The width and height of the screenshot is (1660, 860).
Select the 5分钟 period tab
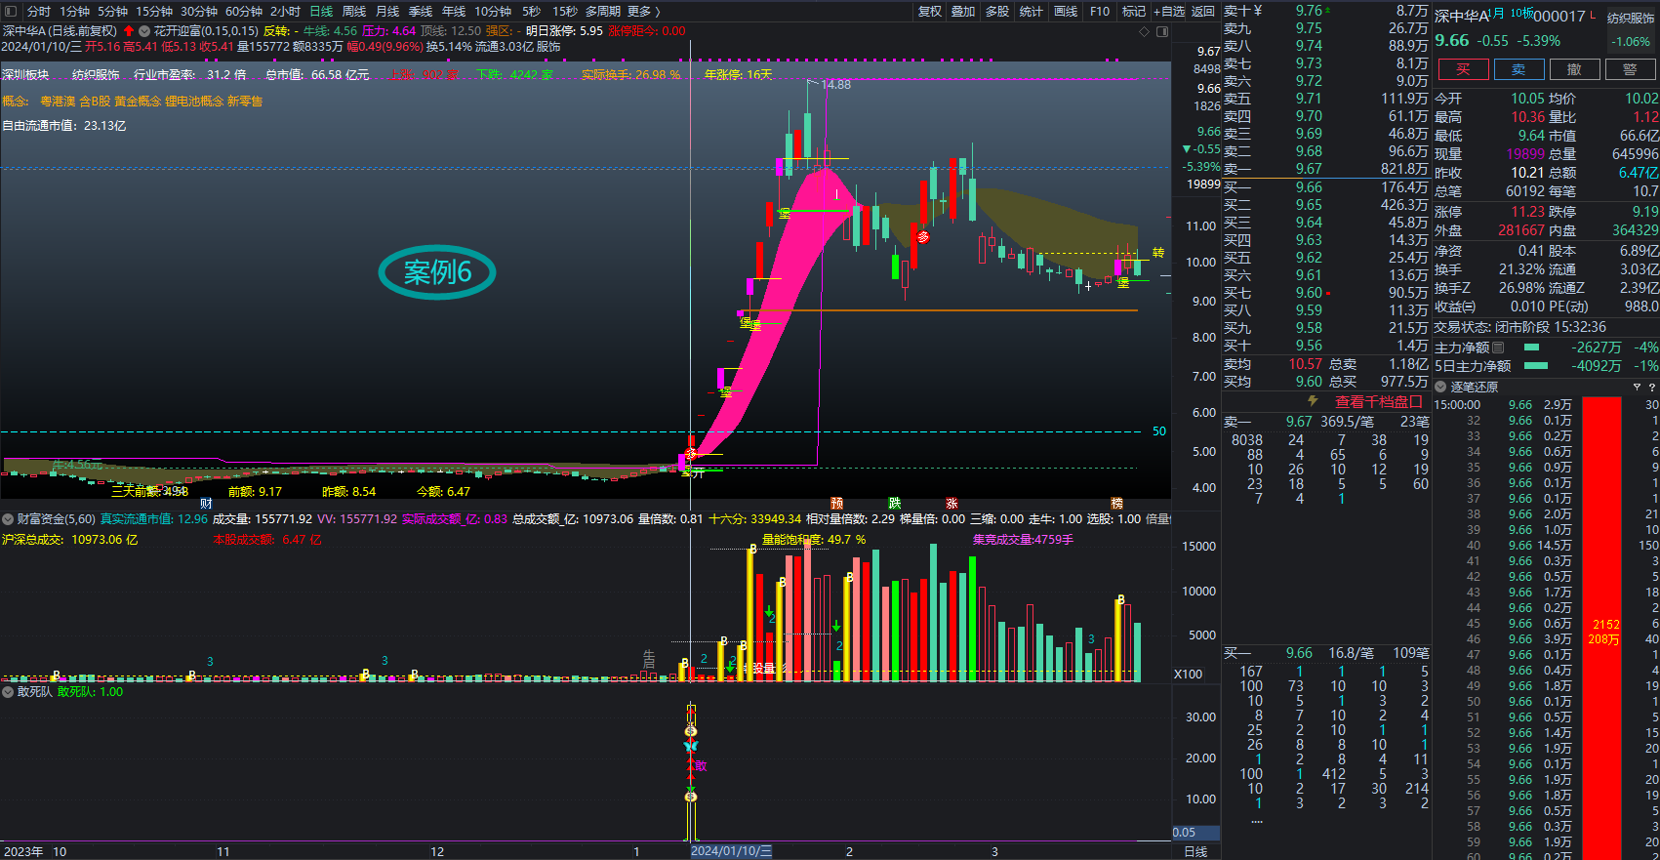[113, 11]
